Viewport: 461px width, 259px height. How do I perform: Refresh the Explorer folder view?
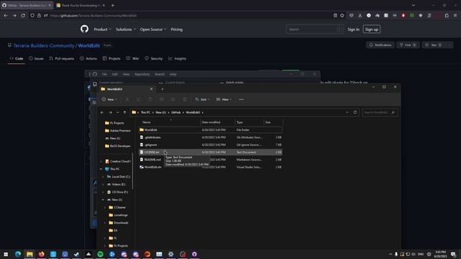[355, 112]
